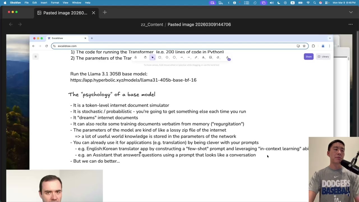This screenshot has height=202, width=359.
Task: Expand the Obsidian tab list dropdown
Action: coord(351,12)
